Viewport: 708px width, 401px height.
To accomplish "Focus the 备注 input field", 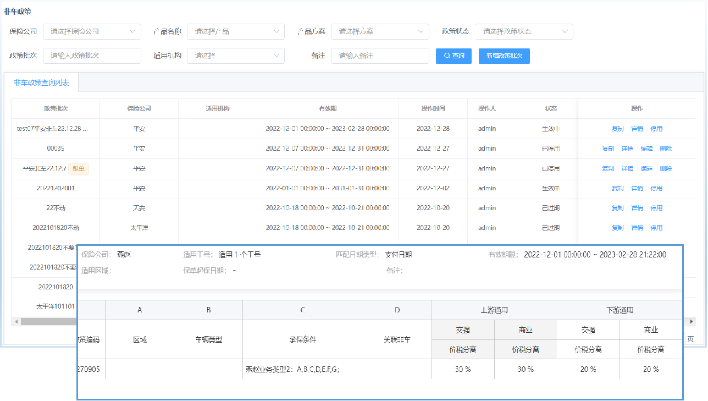I will point(380,56).
